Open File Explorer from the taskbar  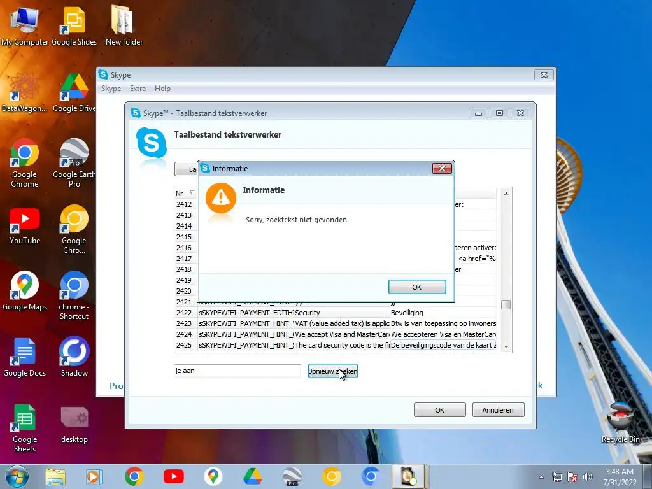[55, 476]
